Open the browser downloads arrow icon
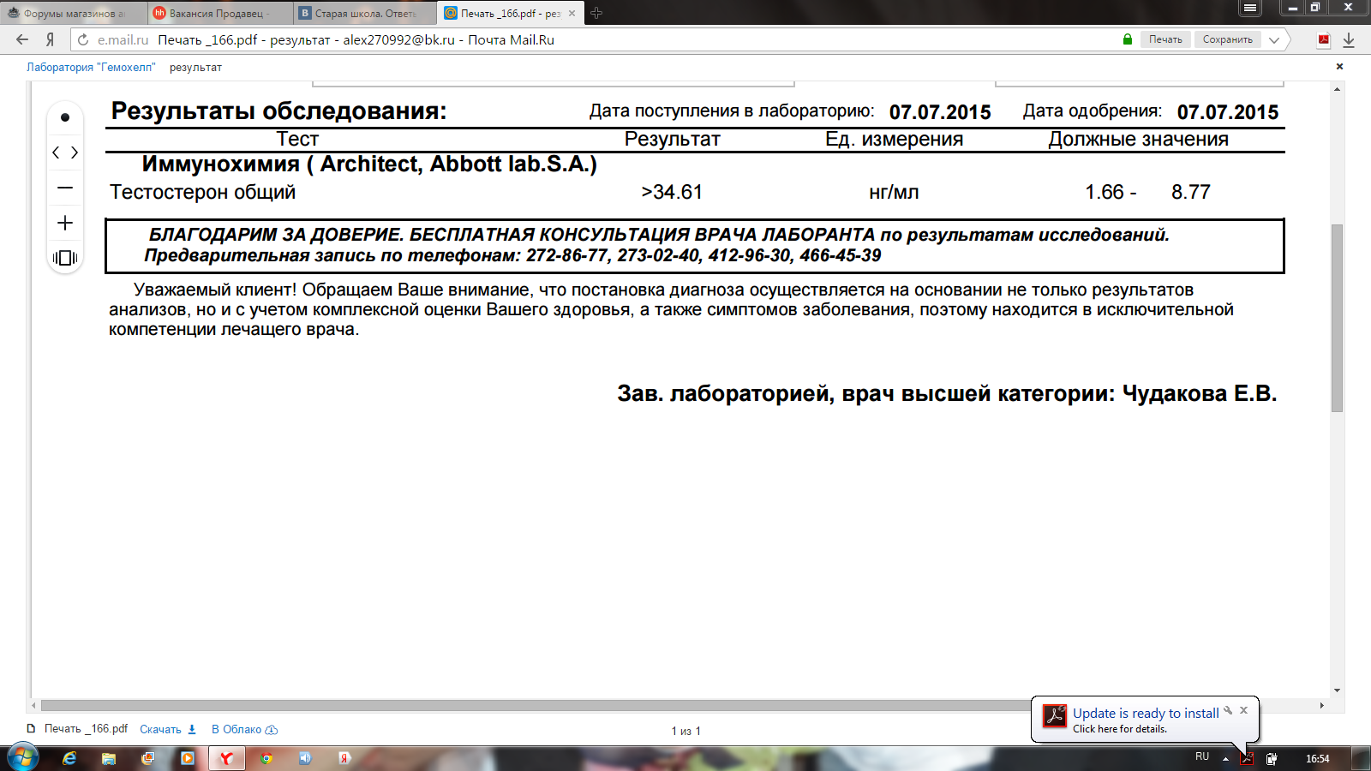Screen dimensions: 1371x771 coord(1349,39)
